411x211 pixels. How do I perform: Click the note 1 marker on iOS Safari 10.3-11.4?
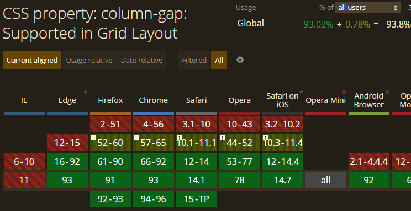(x=265, y=138)
